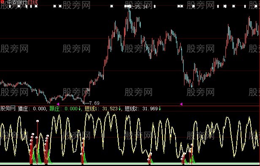The width and height of the screenshot is (260, 166).
Task: Click the magenta triangle marker on the right
Action: 181,104
